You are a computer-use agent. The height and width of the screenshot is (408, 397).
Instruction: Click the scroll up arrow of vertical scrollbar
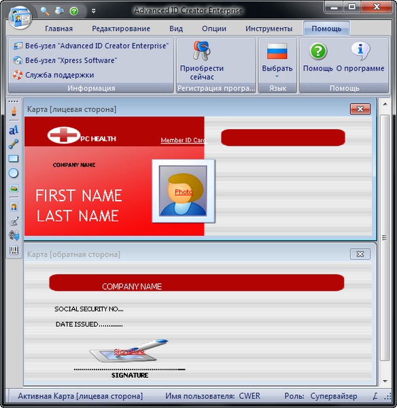(385, 105)
